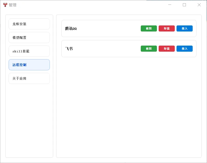207x163 pixels.
Task: Click the blue 接入 button for 腾讯QQ
Action: 185,28
